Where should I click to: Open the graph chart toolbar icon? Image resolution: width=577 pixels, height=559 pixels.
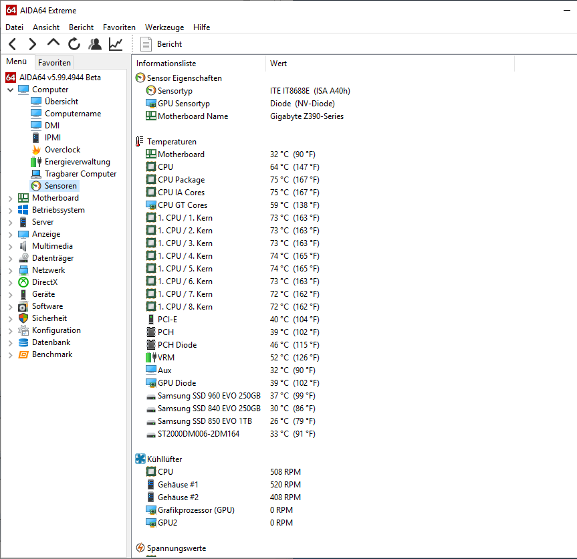pyautogui.click(x=116, y=44)
